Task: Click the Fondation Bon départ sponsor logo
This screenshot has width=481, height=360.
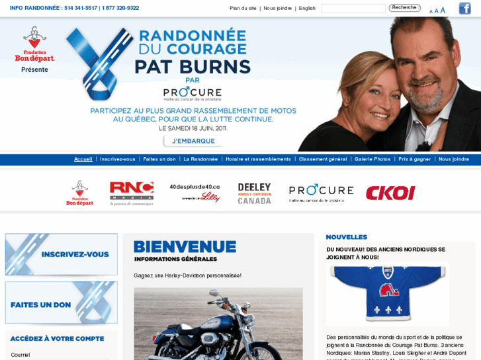Action: pyautogui.click(x=80, y=193)
